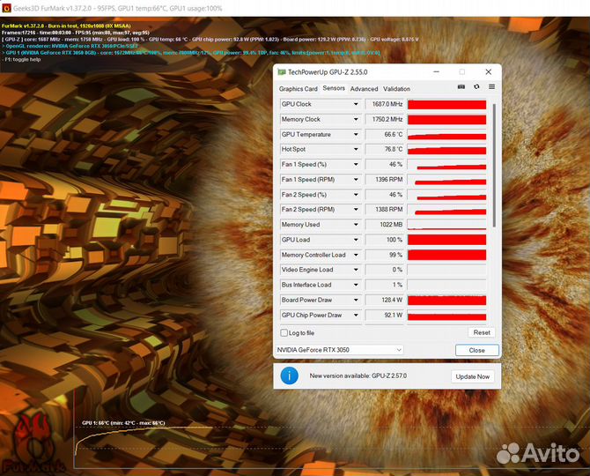Enable the Log to file checkbox
Screen dimensions: 590x476
click(284, 333)
